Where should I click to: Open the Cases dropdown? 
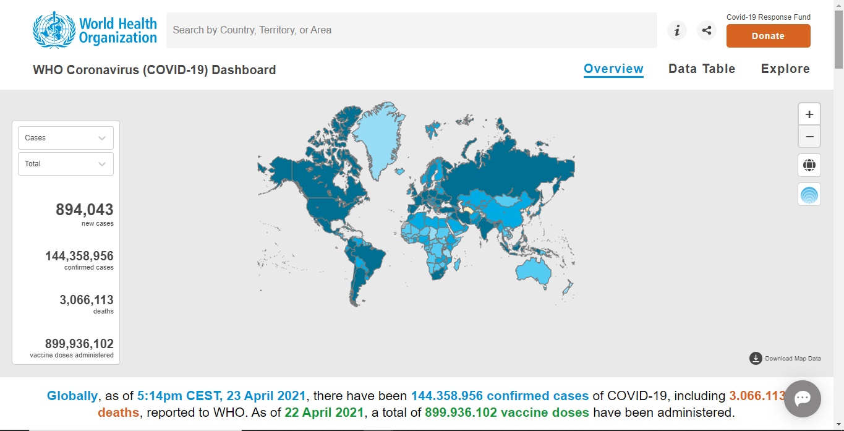66,138
